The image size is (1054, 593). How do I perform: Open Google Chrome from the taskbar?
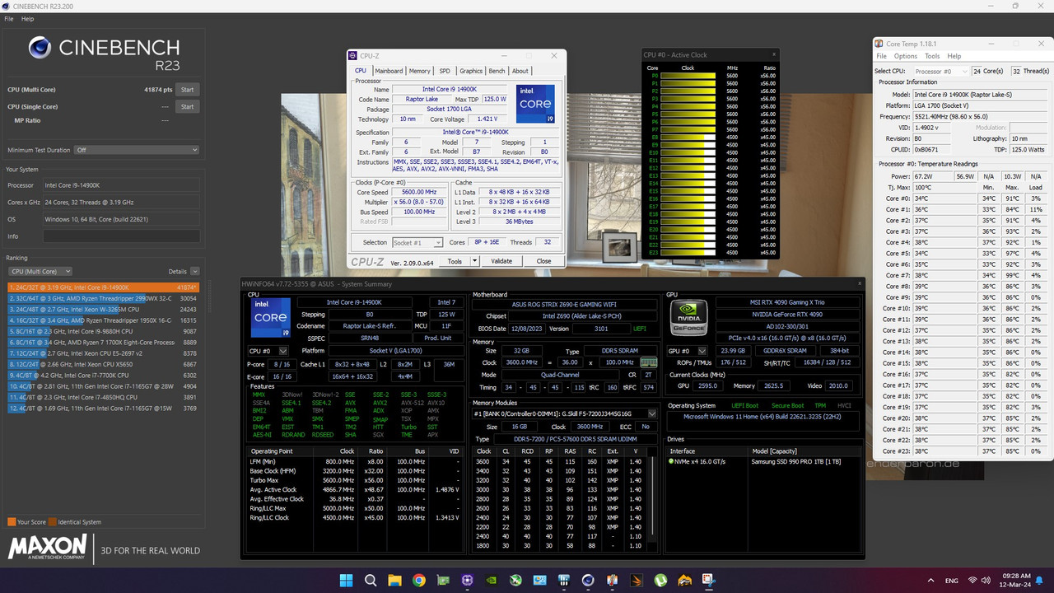point(419,580)
